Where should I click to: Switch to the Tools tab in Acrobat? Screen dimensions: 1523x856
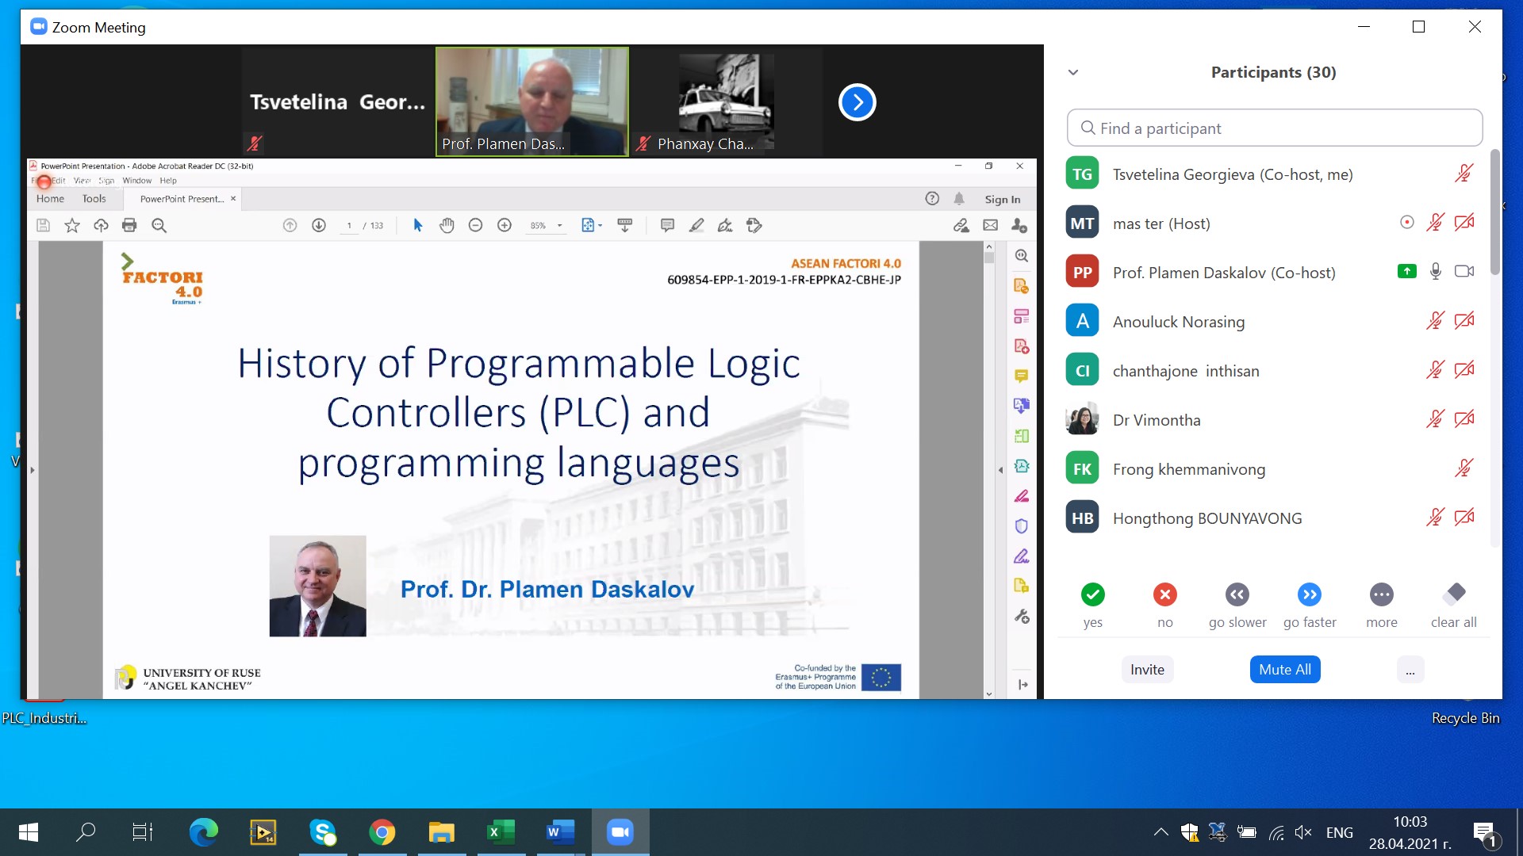tap(94, 199)
